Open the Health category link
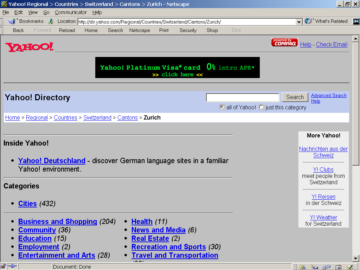 [x=142, y=221]
